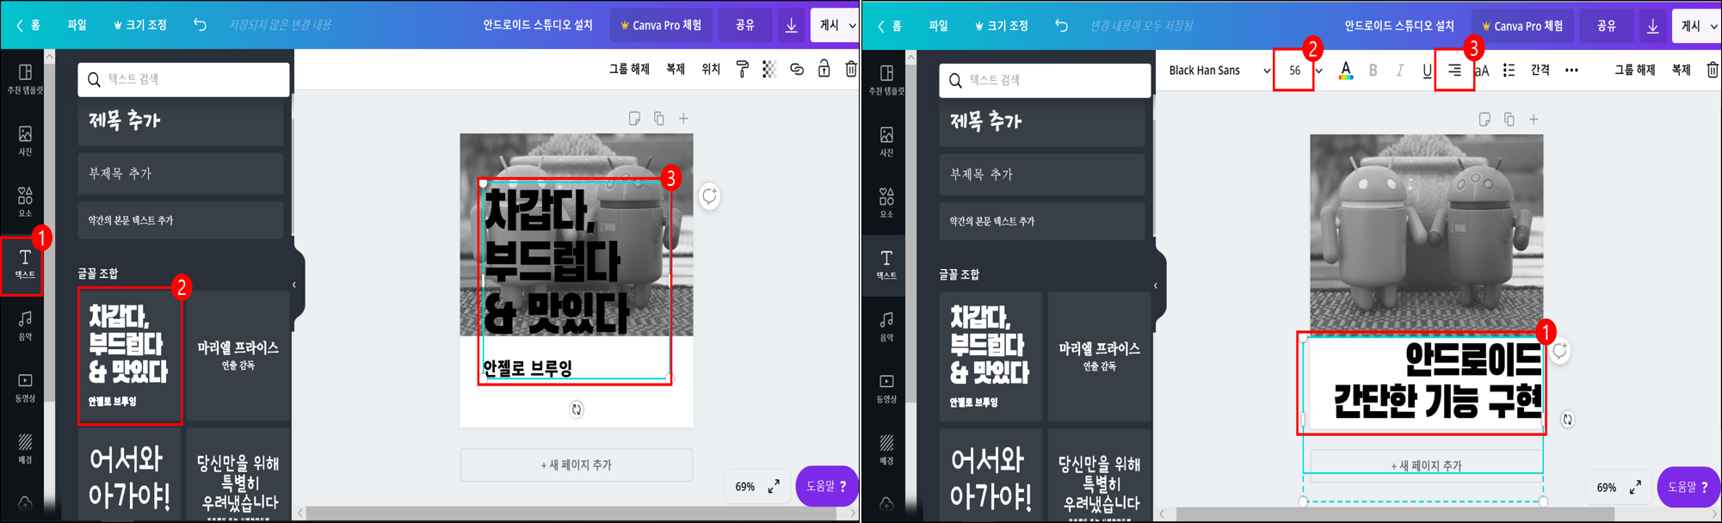Open 요소 (Elements) sidebar panel in left screenshot
Viewport: 1722px width, 523px height.
coord(25,202)
